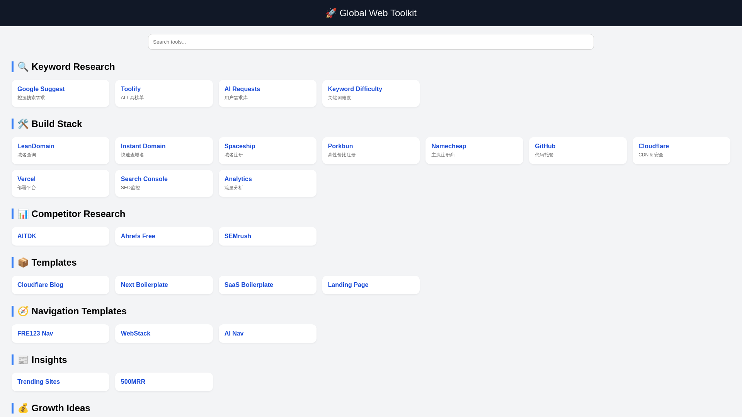Click the package icon by Templates
Viewport: 742px width, 417px height.
[x=23, y=263]
